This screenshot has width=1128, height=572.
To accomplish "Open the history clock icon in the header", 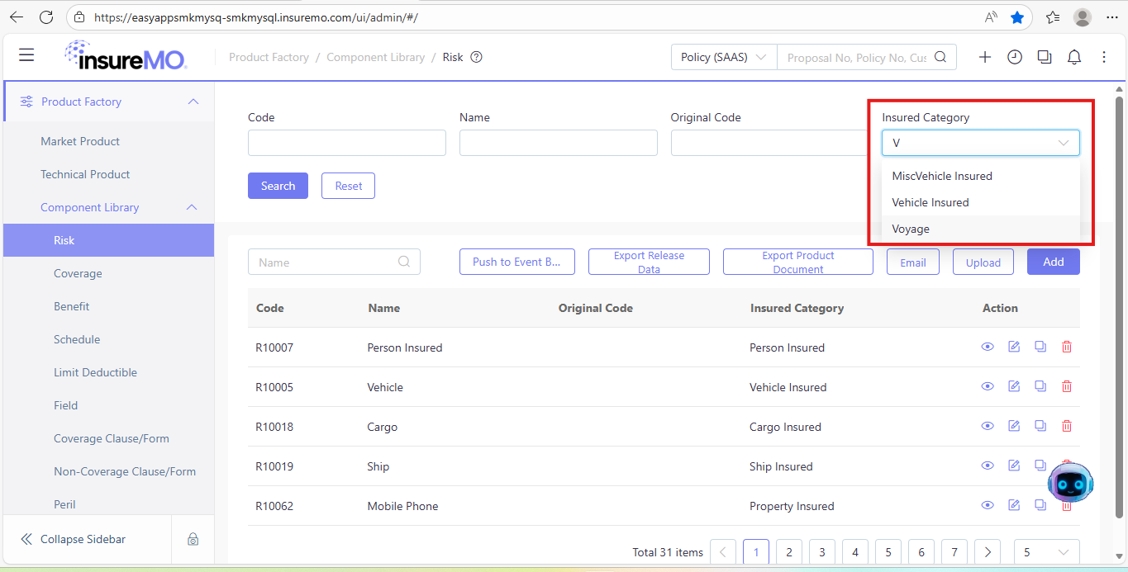I will 1015,57.
